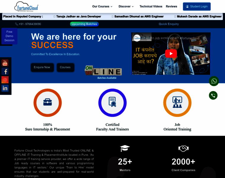Open the Quick Enquiry link
Viewport: 225px width, 178px height.
coord(169,24)
